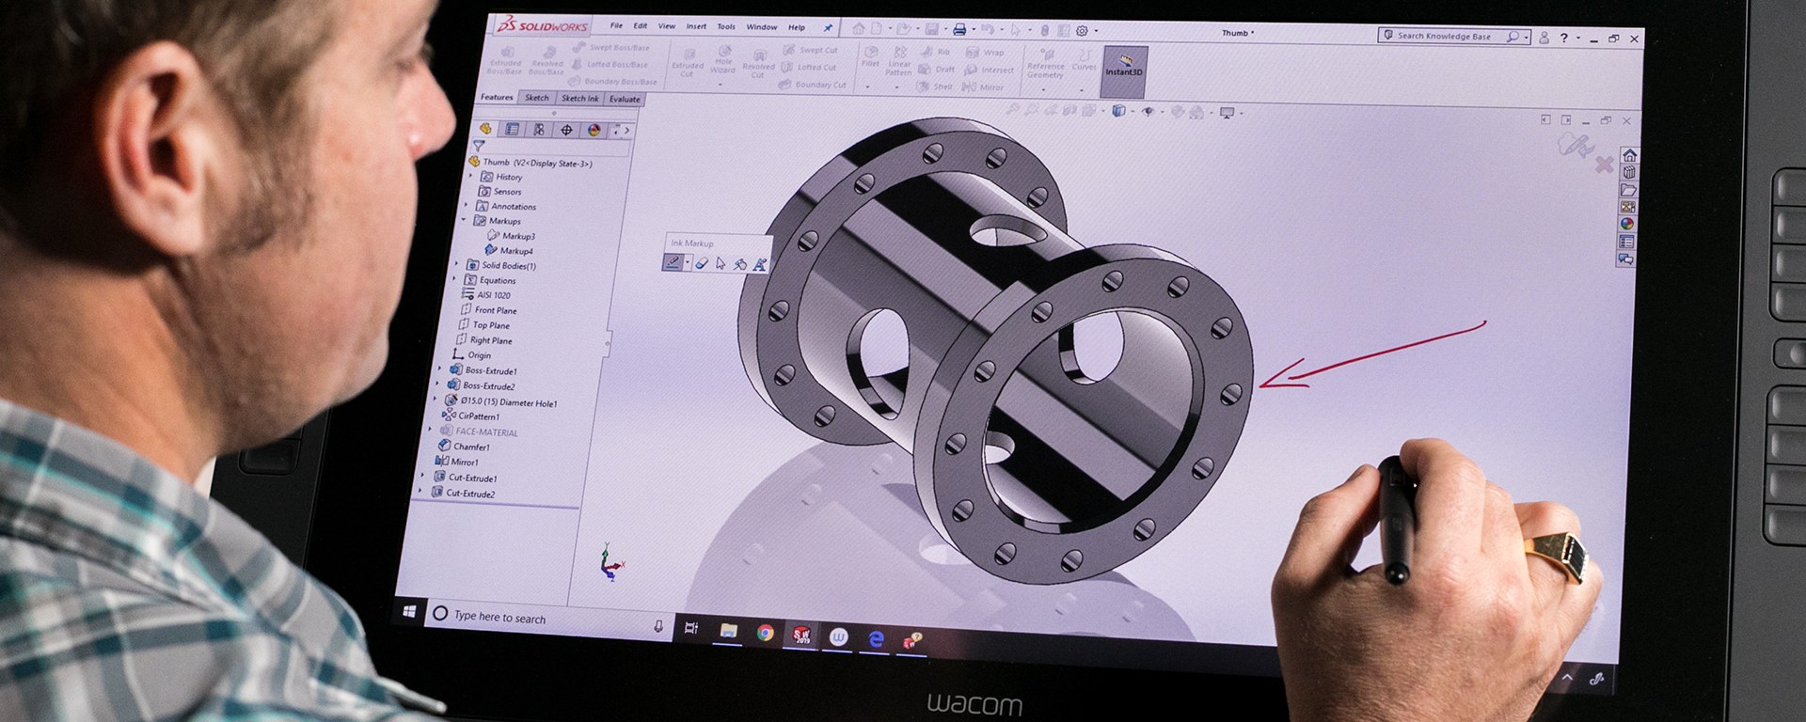Select the Ink Markup eraser tool

(702, 263)
